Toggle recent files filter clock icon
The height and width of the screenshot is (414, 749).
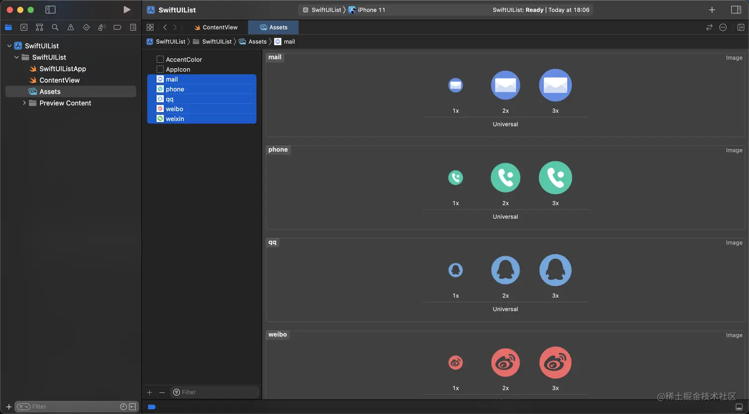pos(123,407)
